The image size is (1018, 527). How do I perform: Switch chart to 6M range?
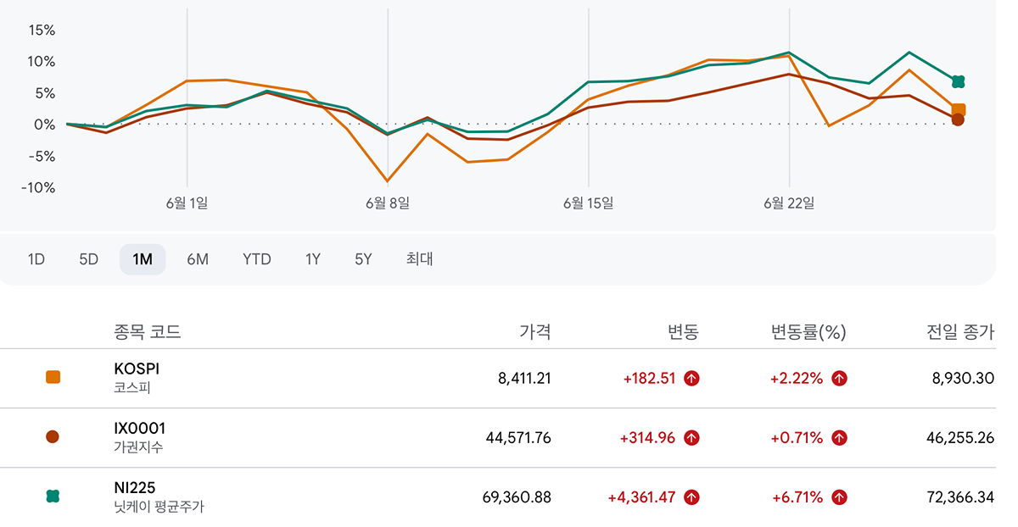pos(198,259)
